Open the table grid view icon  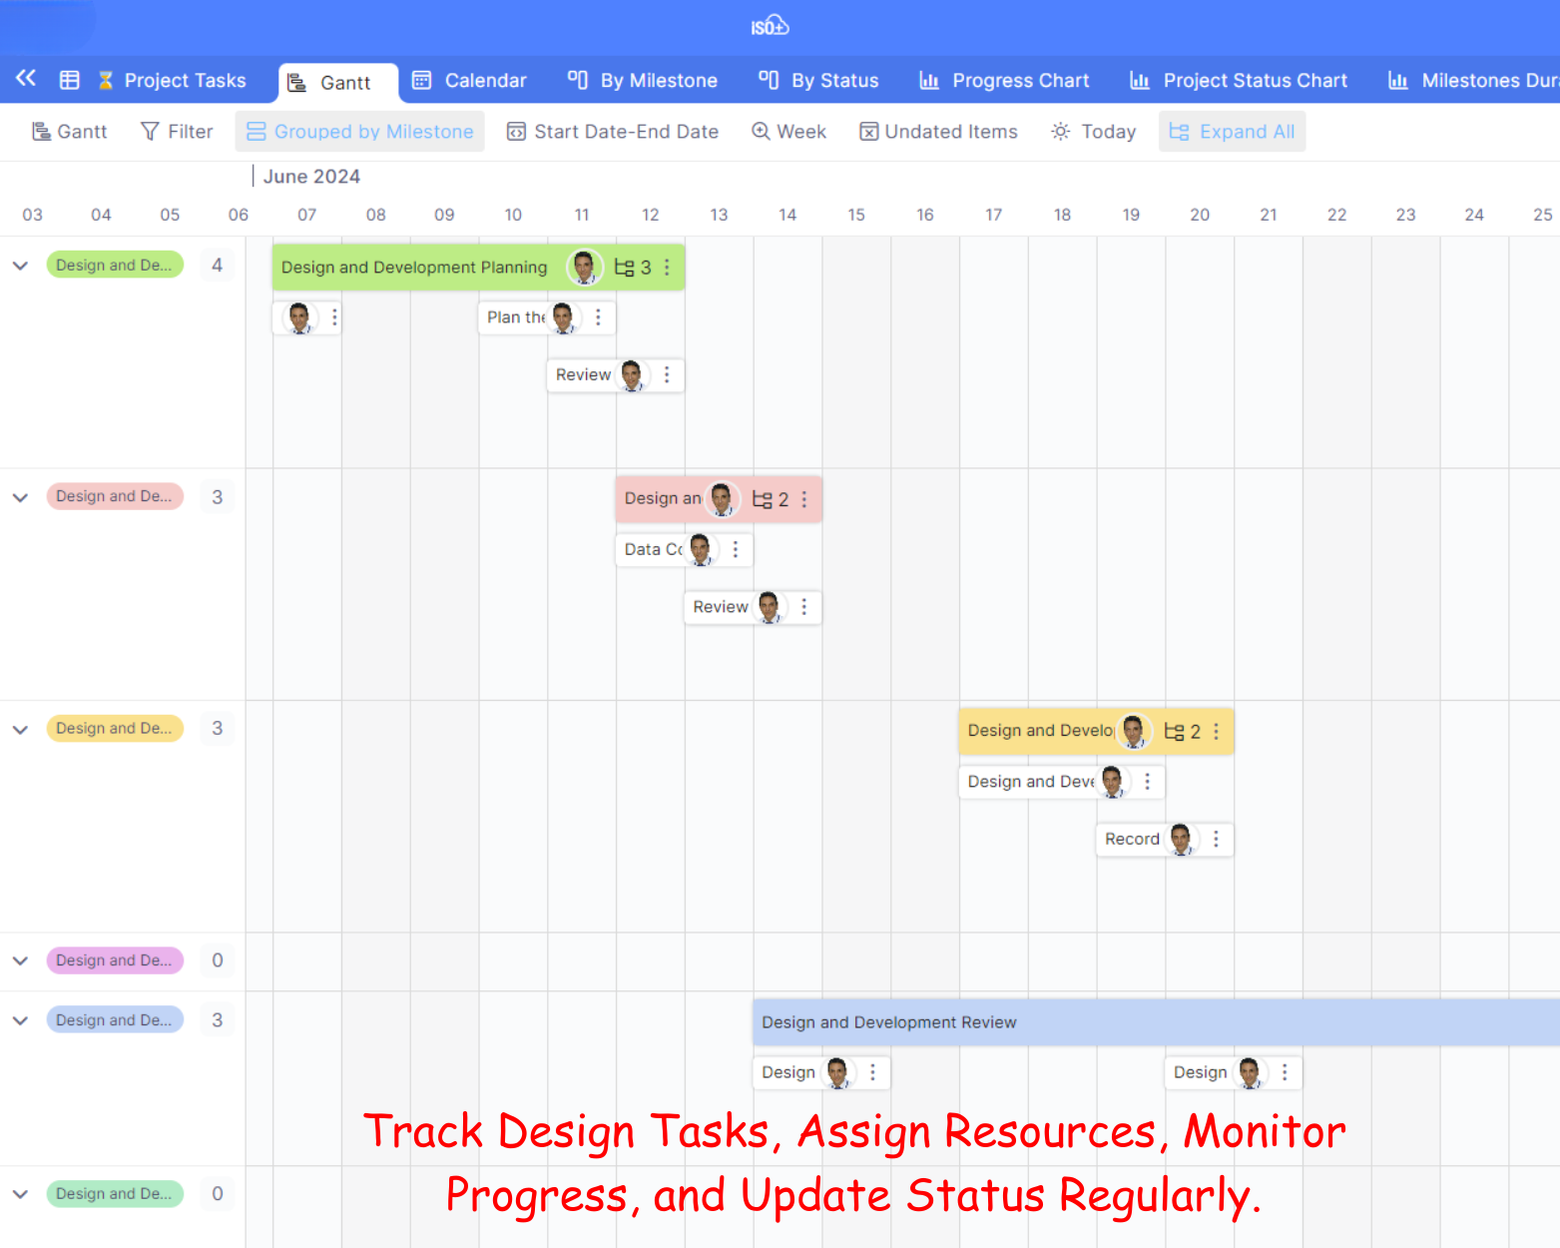(69, 80)
